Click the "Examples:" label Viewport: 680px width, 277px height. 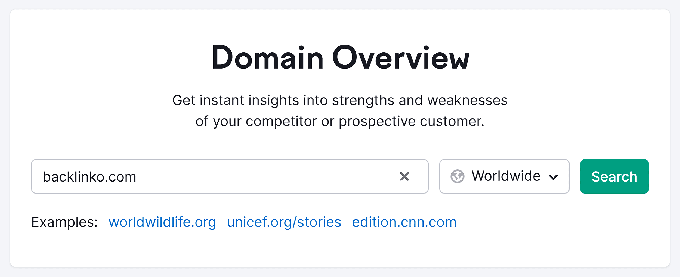64,222
